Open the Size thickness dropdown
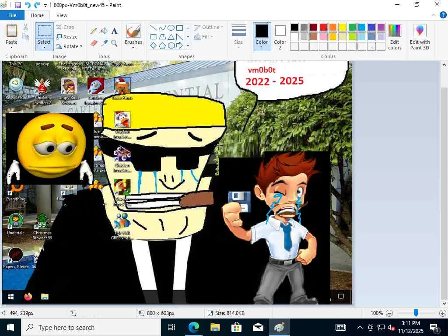Image resolution: width=448 pixels, height=336 pixels. 238,37
